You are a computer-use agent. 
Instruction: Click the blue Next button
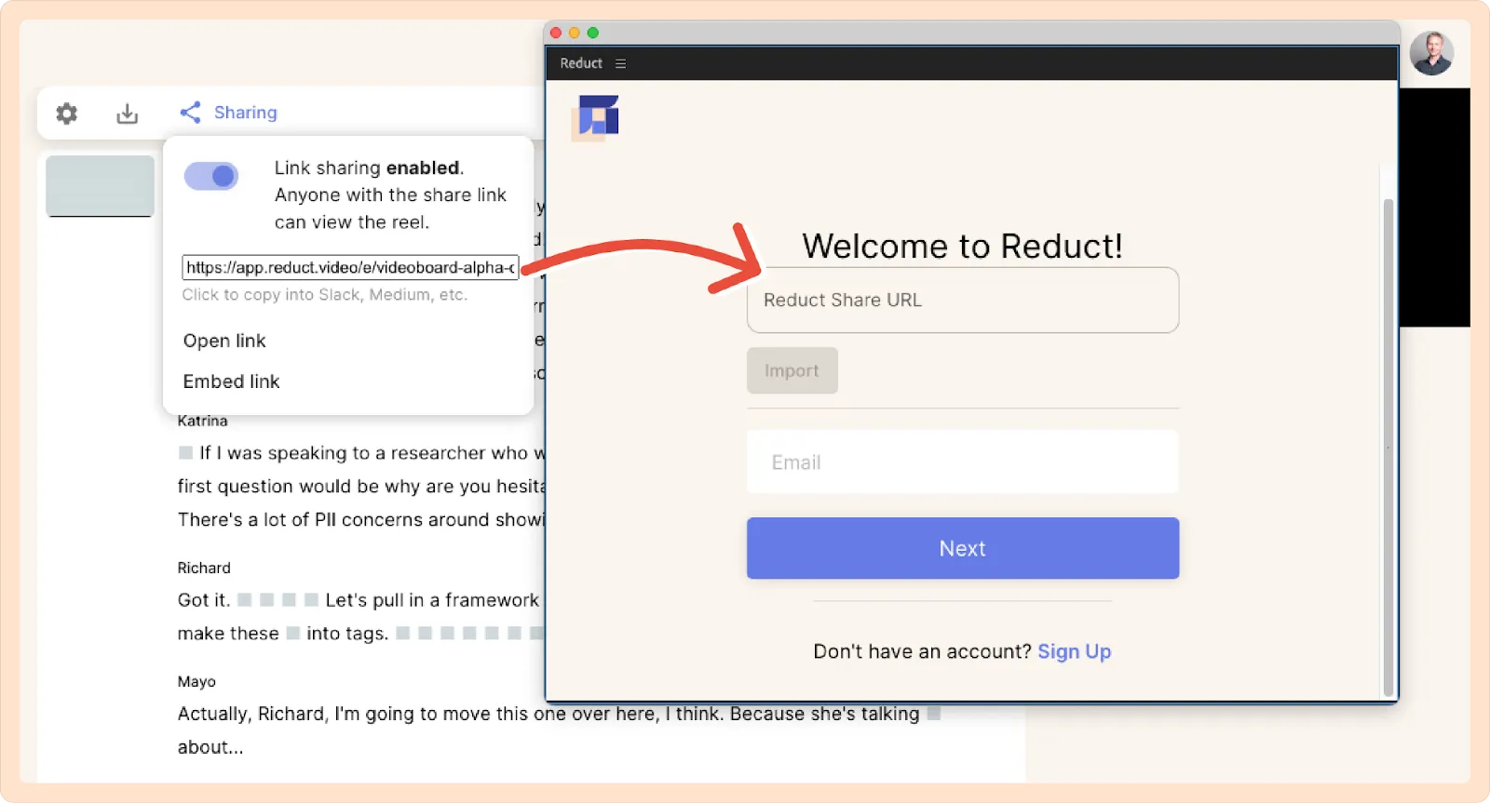pyautogui.click(x=963, y=548)
